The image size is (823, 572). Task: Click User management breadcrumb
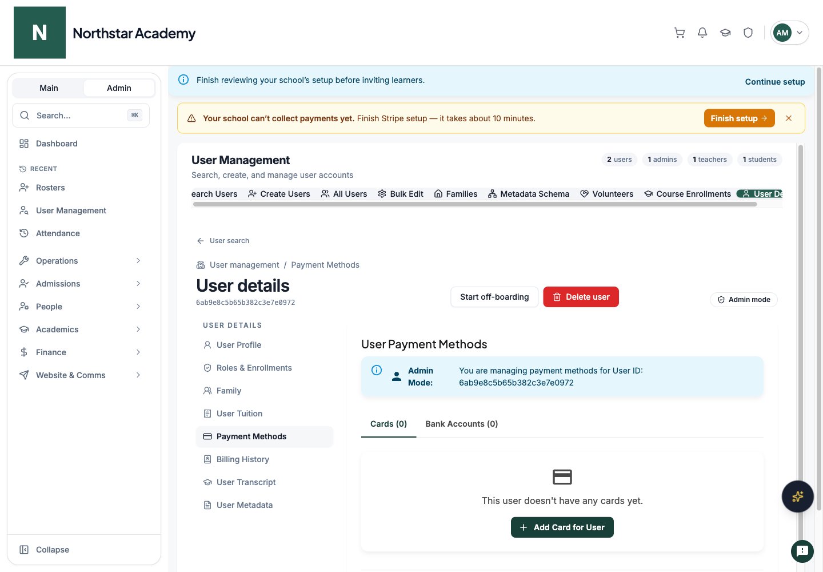click(244, 265)
